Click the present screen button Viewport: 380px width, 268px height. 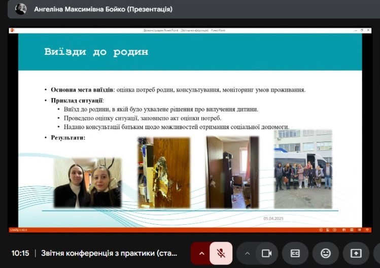tap(356, 253)
